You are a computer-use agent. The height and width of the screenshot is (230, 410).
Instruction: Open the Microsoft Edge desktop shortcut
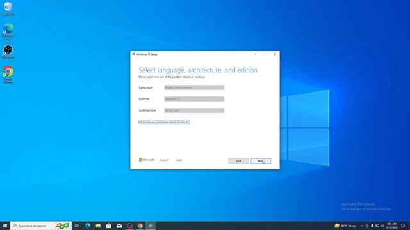[8, 31]
